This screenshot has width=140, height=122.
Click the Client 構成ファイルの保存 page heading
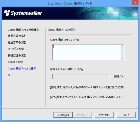point(62,30)
